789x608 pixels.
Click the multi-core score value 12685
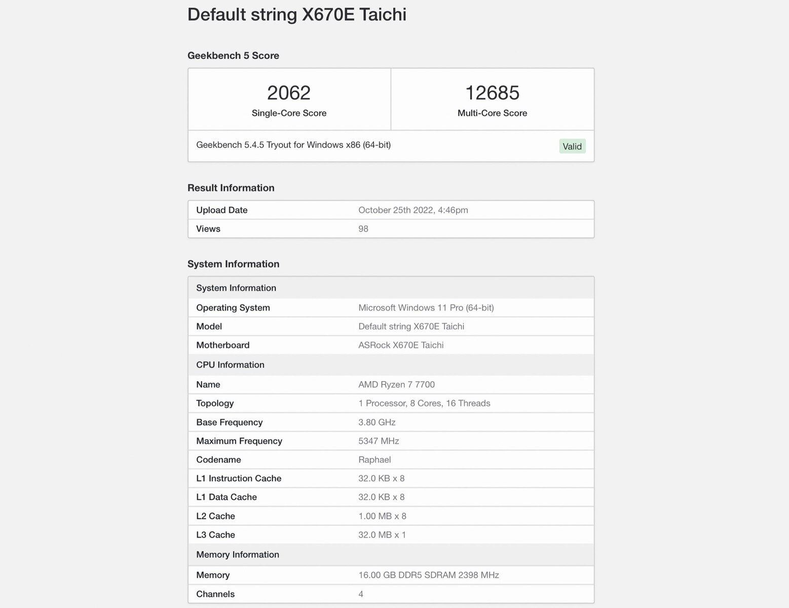click(x=492, y=93)
